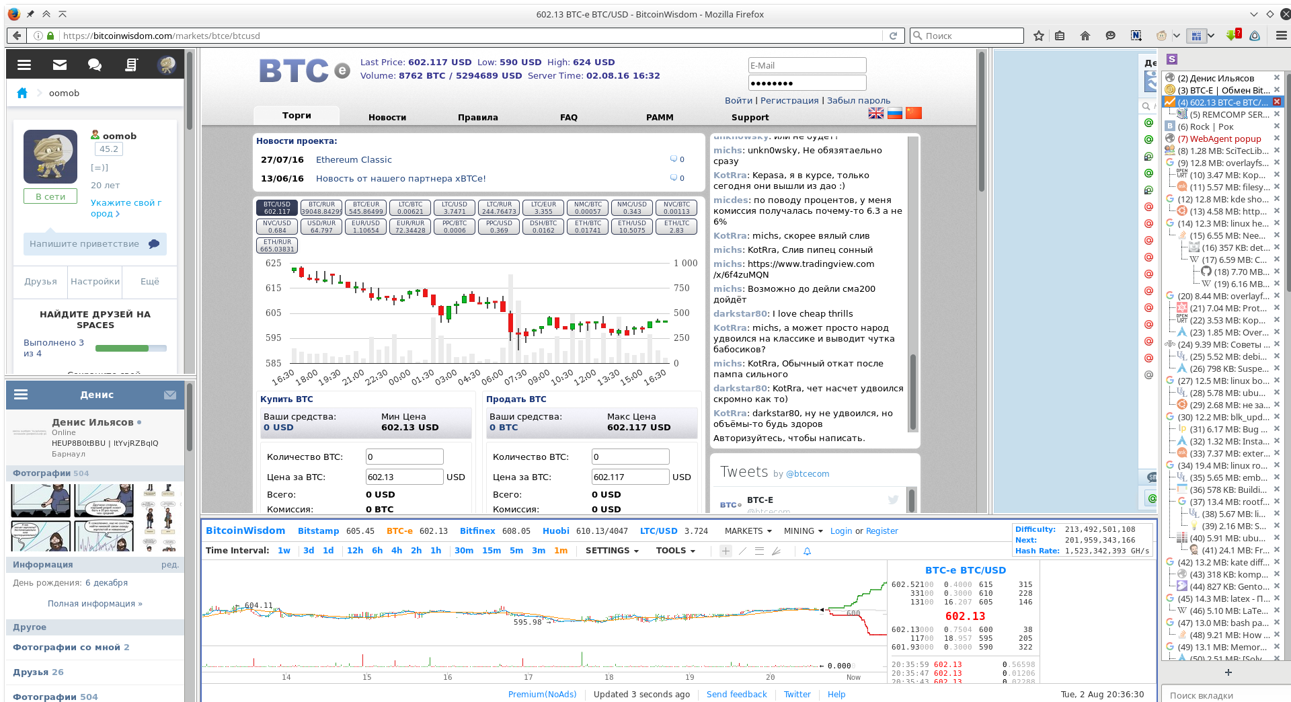Click the price alert bell icon
Viewport: 1291px width, 702px height.
tap(807, 551)
